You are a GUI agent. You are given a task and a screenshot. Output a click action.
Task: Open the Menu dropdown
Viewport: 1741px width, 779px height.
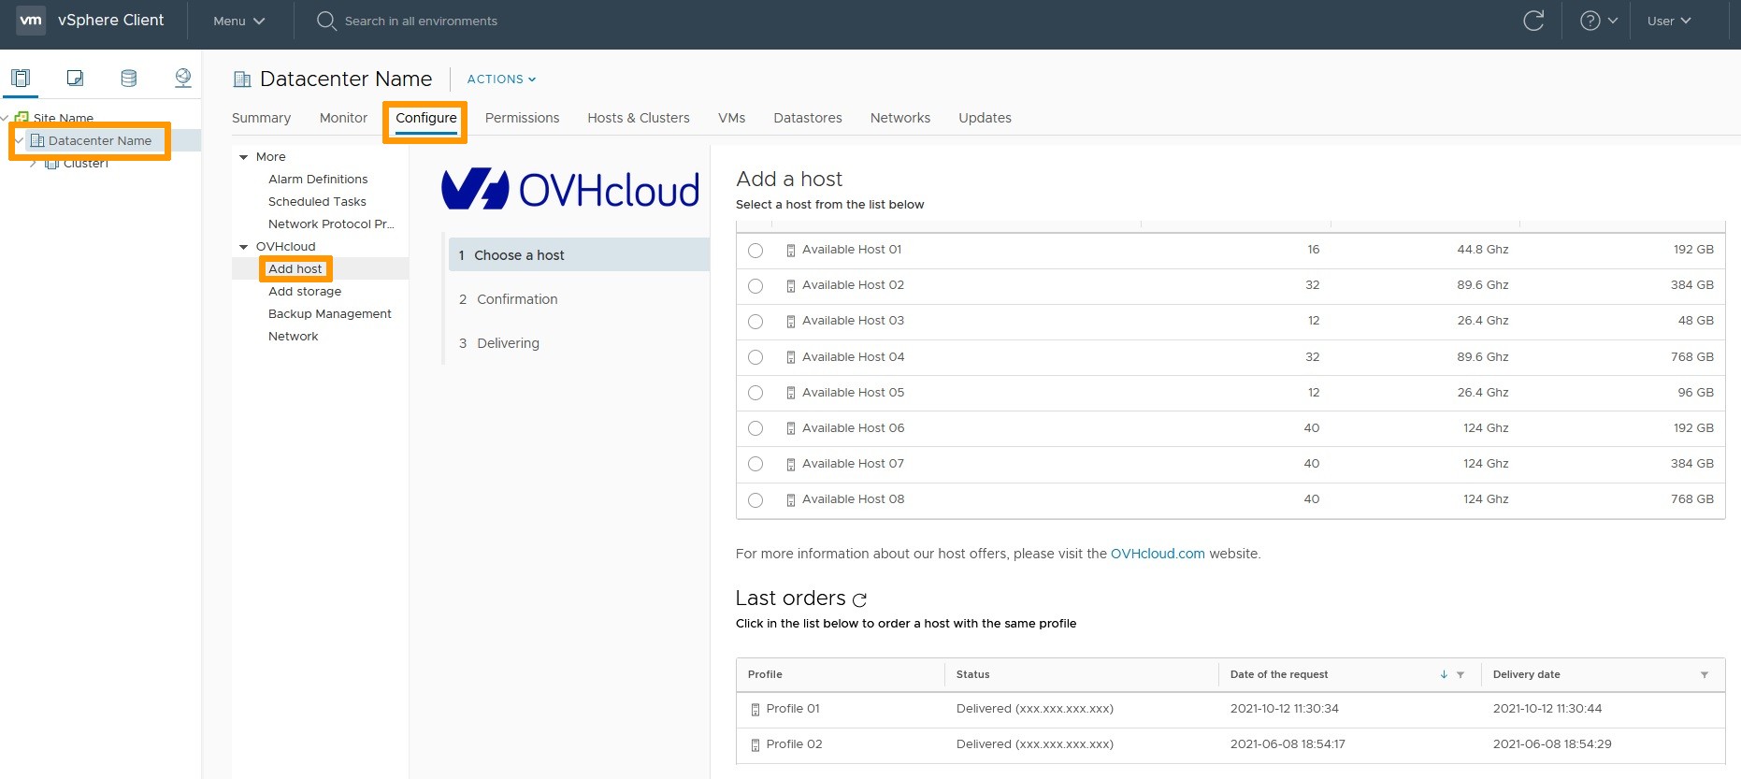click(x=238, y=21)
